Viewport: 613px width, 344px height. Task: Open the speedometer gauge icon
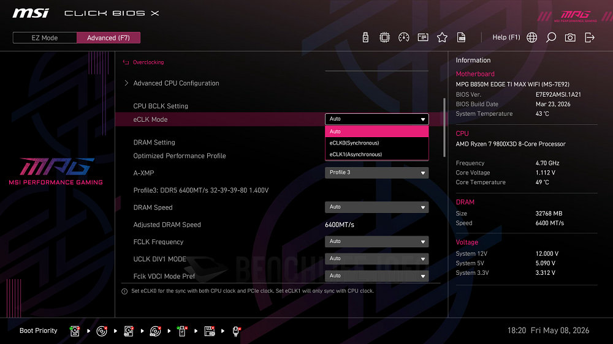[x=404, y=37]
